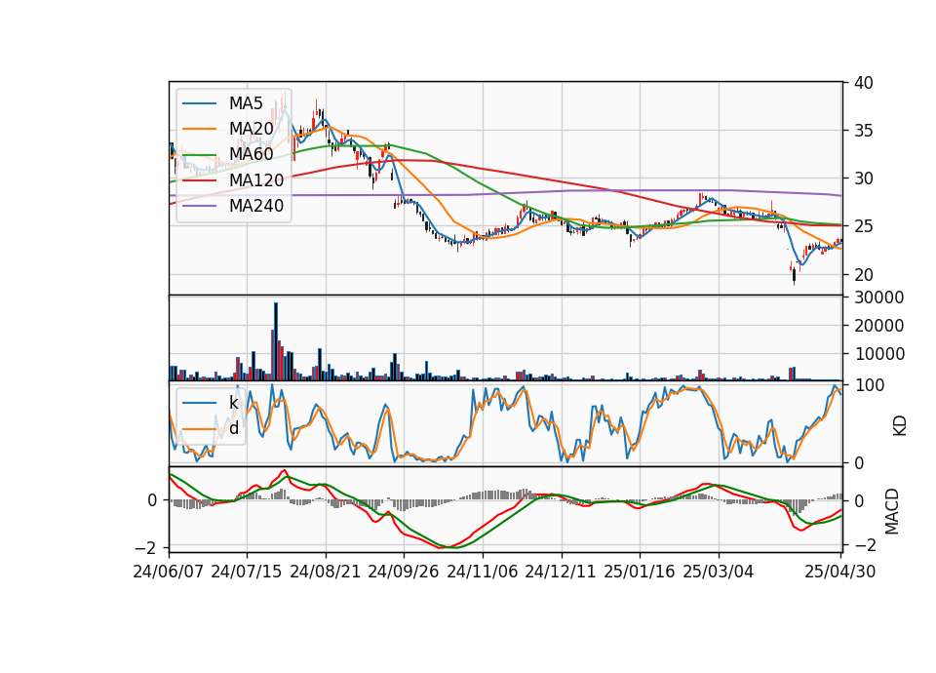Click the 25/01/16 date label
This screenshot has width=936, height=673.
(x=640, y=572)
